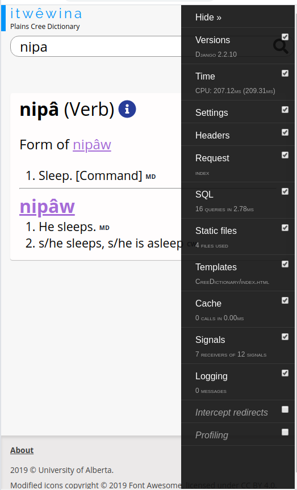Disable the Request panel checkbox
This screenshot has height=490, width=297.
tap(285, 155)
